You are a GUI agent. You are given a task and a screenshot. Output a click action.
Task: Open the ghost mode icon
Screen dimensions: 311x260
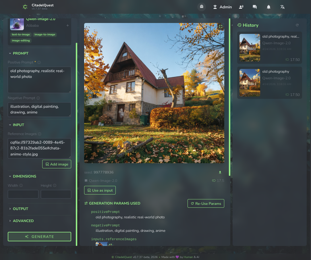pyautogui.click(x=202, y=7)
